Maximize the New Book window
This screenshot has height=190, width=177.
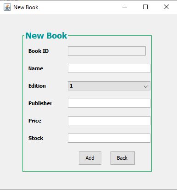click(145, 7)
